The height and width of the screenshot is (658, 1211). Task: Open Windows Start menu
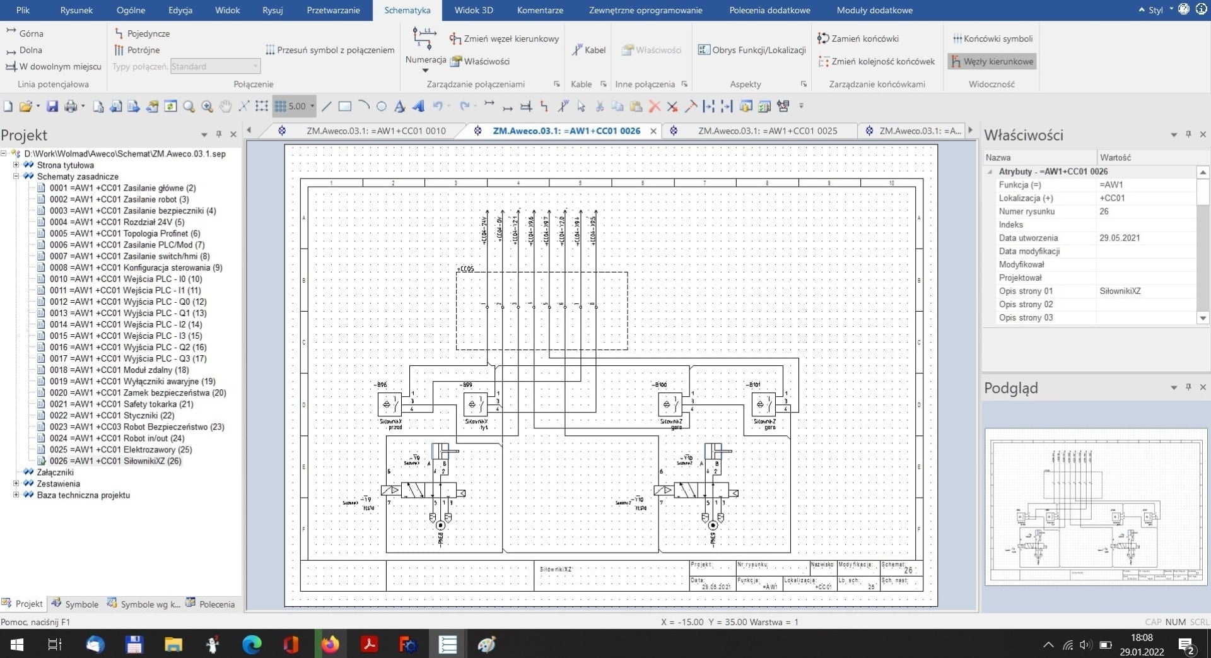(17, 645)
